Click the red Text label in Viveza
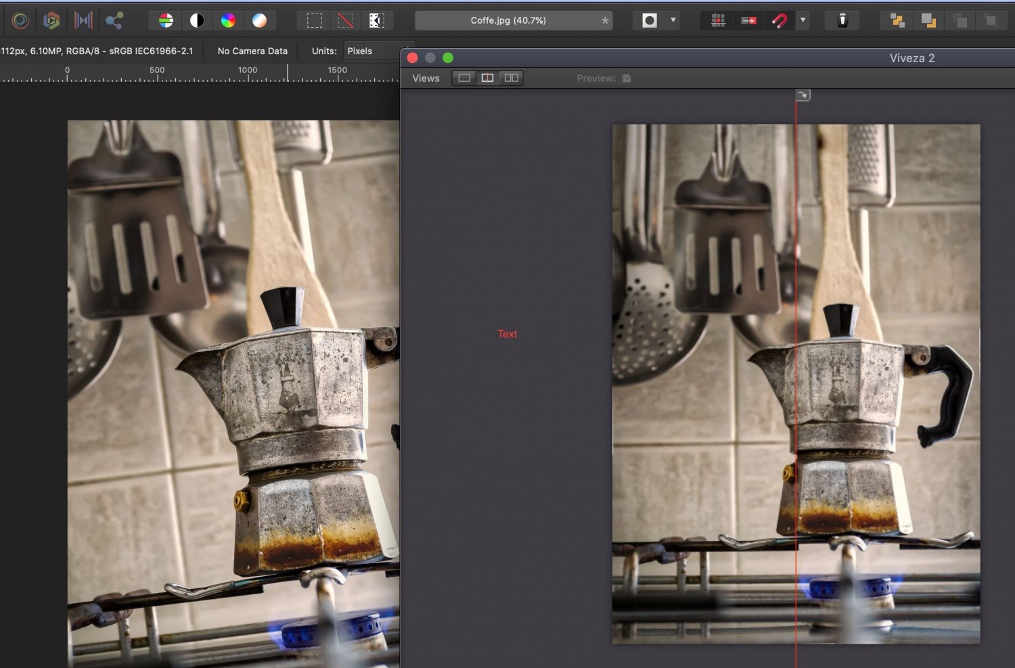This screenshot has height=668, width=1015. point(507,333)
